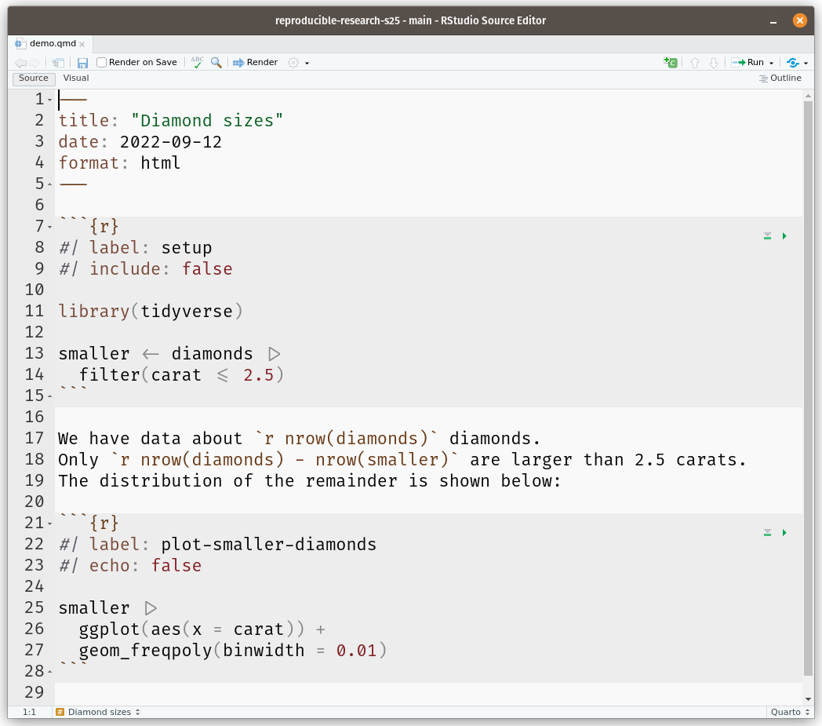This screenshot has height=726, width=822.
Task: Click the save document floppy icon
Action: tap(82, 63)
